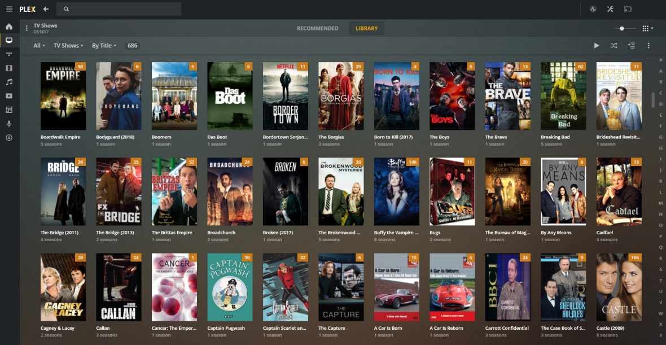
Task: Open Plex settings with the wrench icon
Action: pos(611,9)
